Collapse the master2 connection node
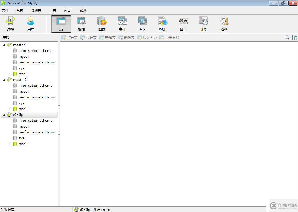The image size is (298, 212). [4, 80]
